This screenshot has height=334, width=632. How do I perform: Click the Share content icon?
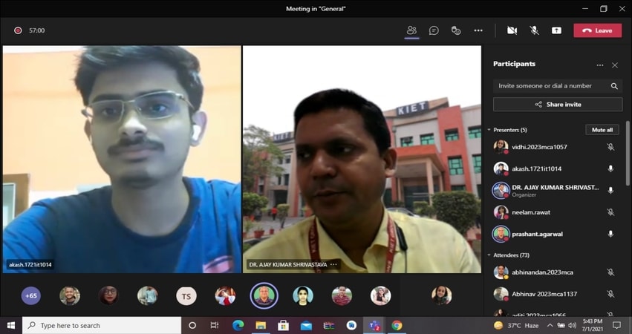coord(556,30)
